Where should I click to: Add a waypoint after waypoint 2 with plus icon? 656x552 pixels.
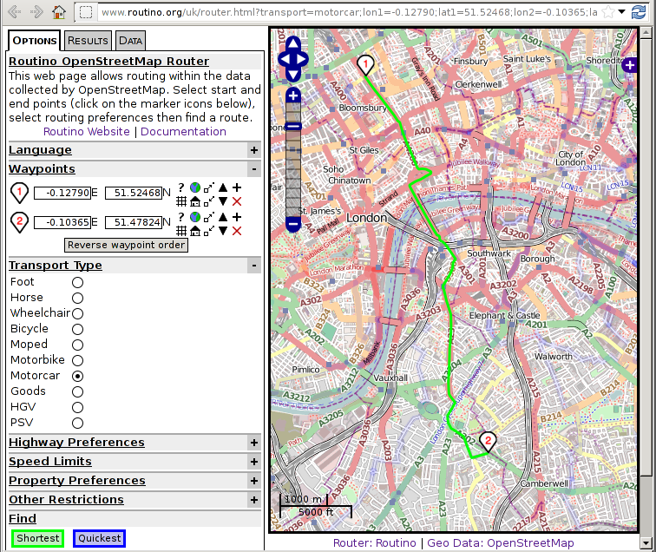coord(237,216)
